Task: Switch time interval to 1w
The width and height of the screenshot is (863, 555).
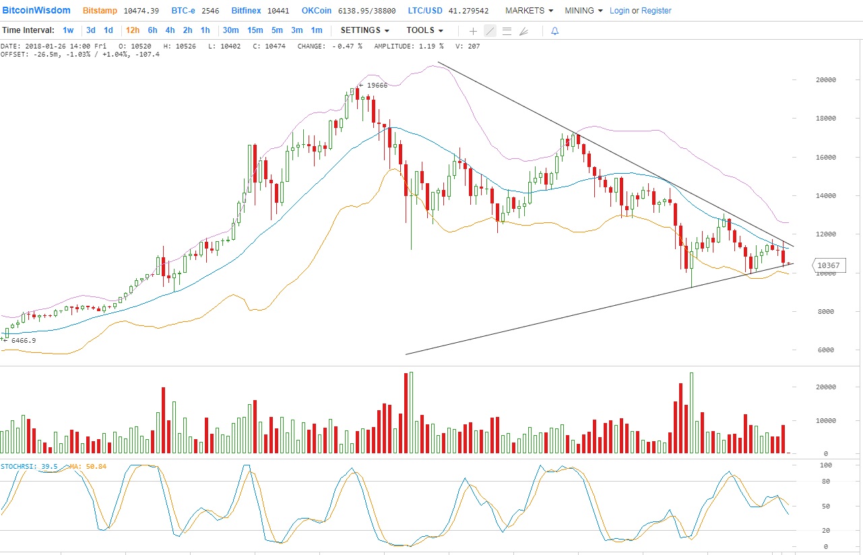Action: pyautogui.click(x=68, y=30)
